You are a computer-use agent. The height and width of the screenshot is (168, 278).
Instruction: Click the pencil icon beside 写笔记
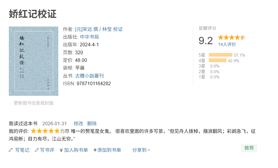[11, 150]
